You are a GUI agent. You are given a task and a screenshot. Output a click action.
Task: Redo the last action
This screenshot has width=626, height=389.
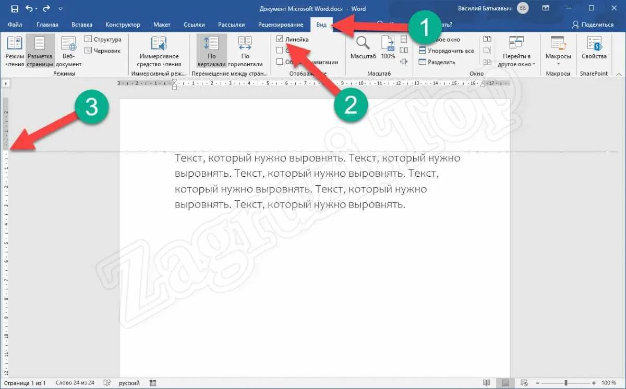(47, 9)
